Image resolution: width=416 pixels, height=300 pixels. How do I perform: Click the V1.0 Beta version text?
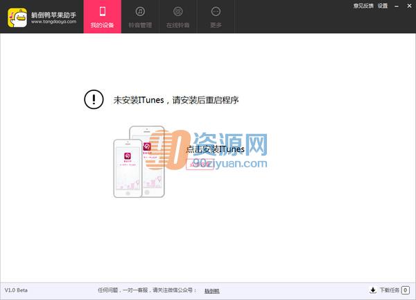[16, 290]
